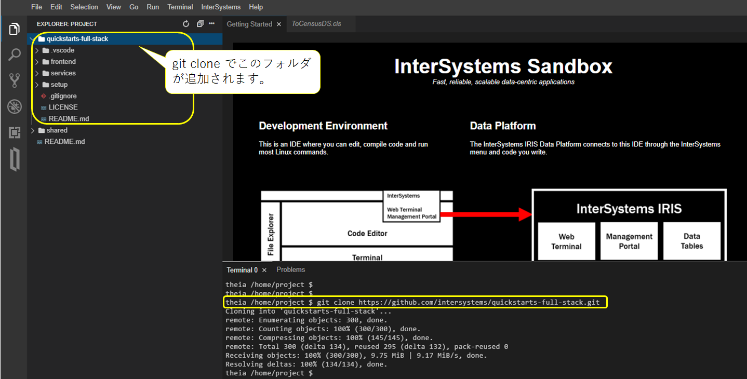747x379 pixels.
Task: Open the Extensions icon in activity bar
Action: point(14,133)
